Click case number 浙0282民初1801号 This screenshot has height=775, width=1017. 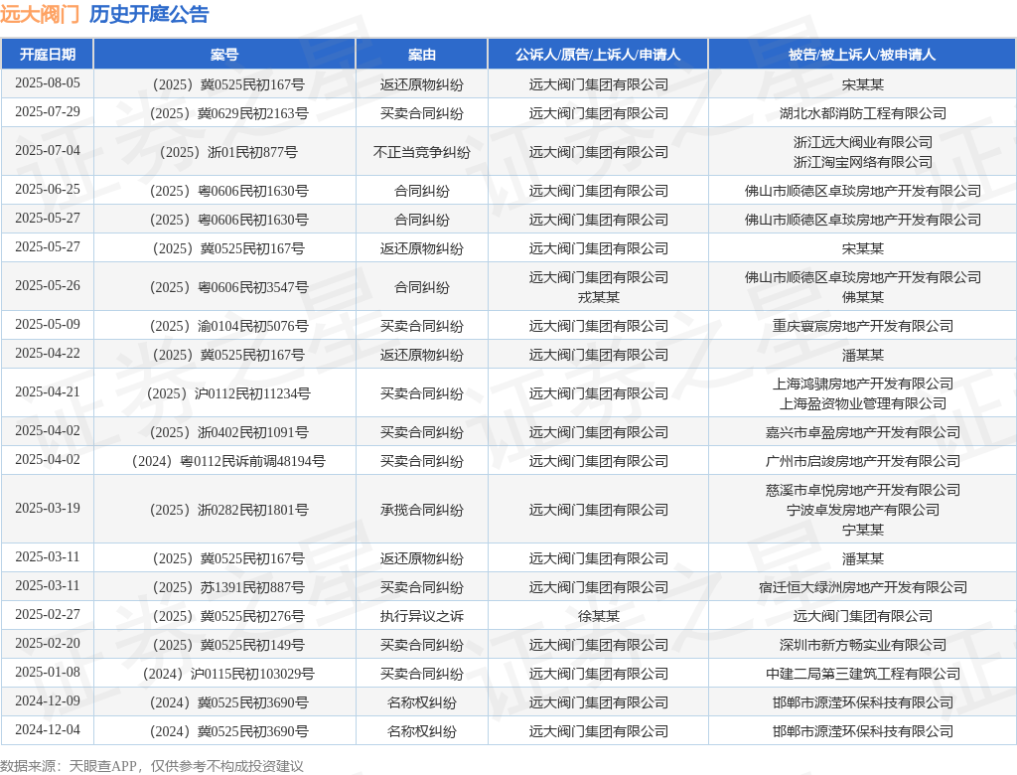click(228, 510)
